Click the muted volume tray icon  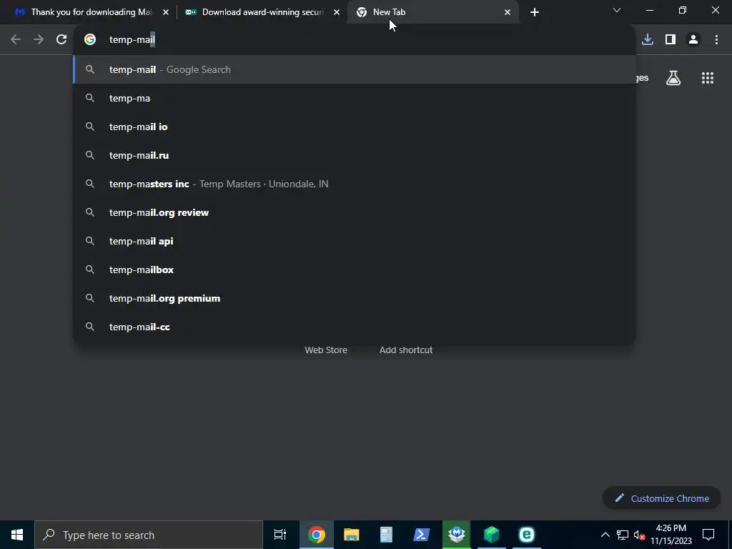tap(639, 535)
